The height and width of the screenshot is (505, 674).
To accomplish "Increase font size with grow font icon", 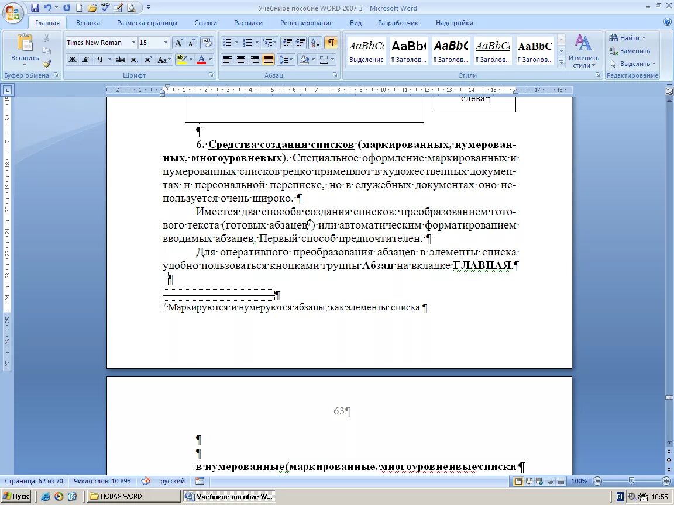I will coord(178,43).
